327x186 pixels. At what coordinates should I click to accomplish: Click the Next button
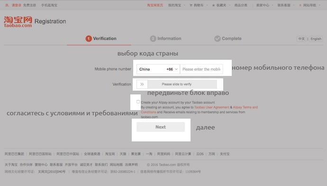click(161, 127)
